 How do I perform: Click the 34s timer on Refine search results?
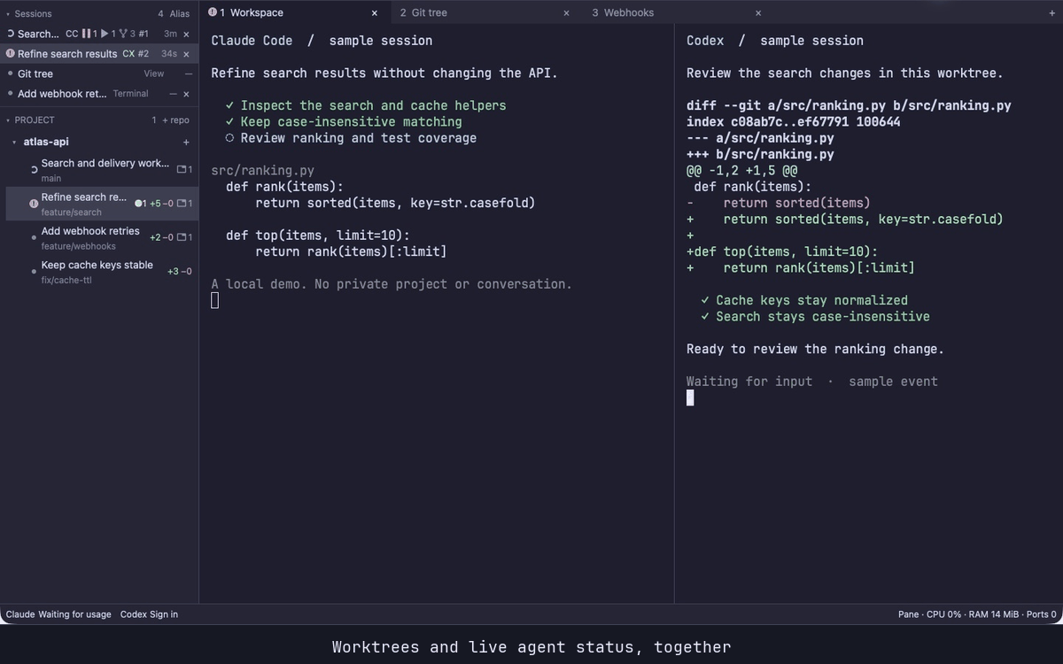[168, 54]
